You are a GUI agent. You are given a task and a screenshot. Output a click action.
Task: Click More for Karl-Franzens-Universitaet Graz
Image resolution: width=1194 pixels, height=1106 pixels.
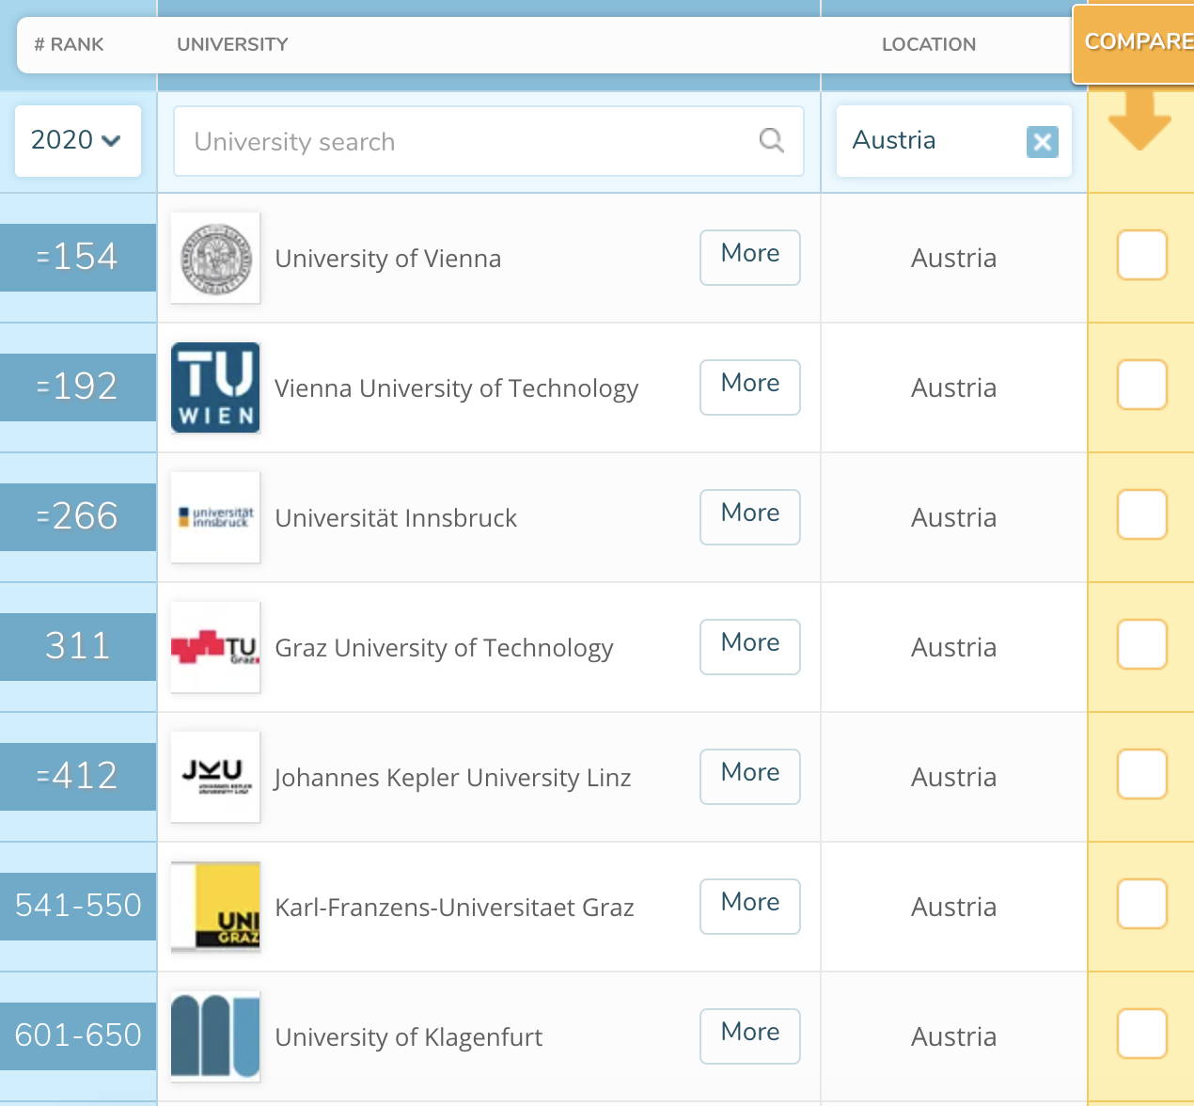750,906
